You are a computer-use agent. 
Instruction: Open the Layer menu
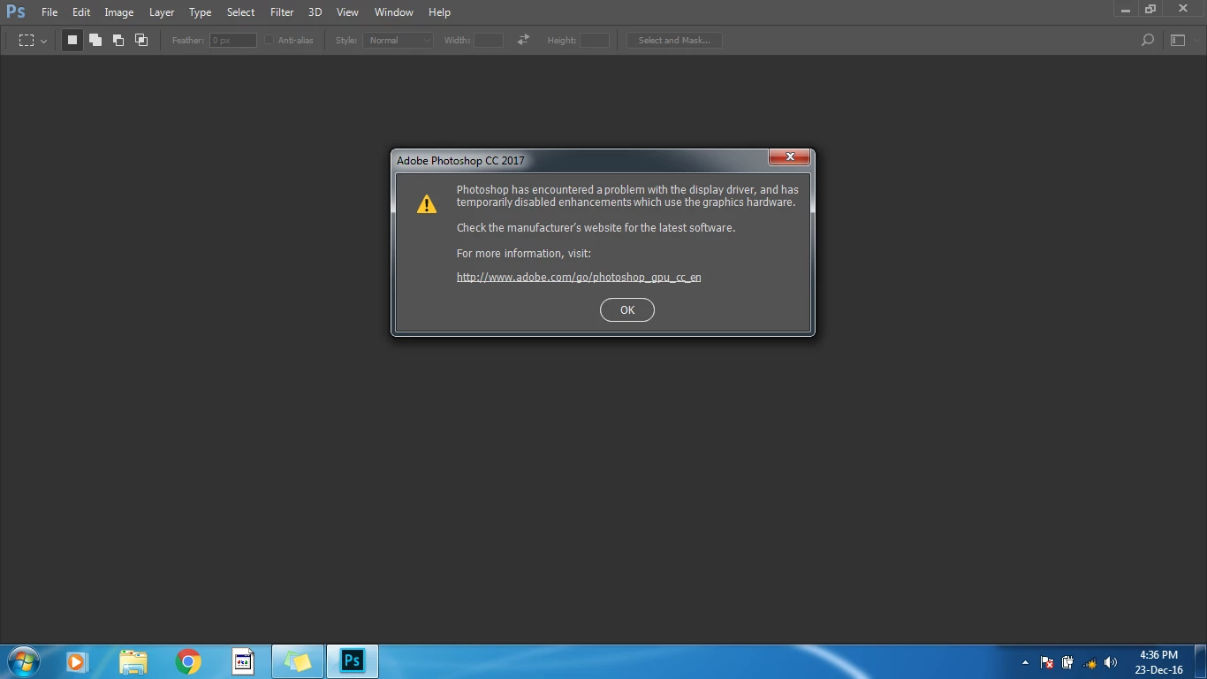(x=162, y=12)
